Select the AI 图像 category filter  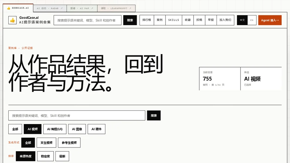pos(77,129)
